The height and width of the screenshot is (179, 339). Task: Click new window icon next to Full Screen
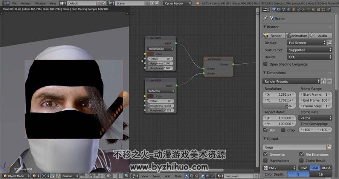[329, 43]
